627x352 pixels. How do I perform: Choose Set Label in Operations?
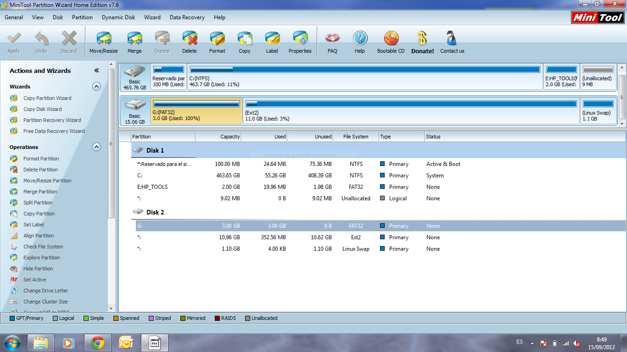(34, 225)
